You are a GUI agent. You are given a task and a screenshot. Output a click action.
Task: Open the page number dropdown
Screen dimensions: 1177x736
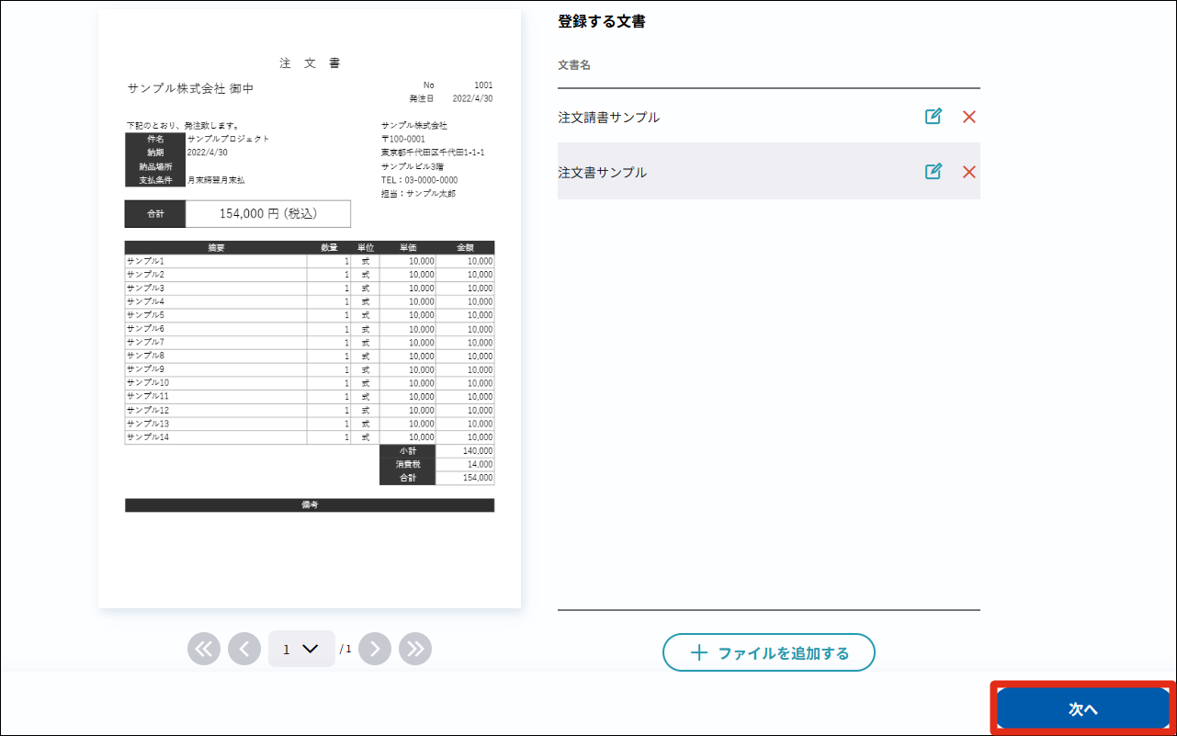301,649
